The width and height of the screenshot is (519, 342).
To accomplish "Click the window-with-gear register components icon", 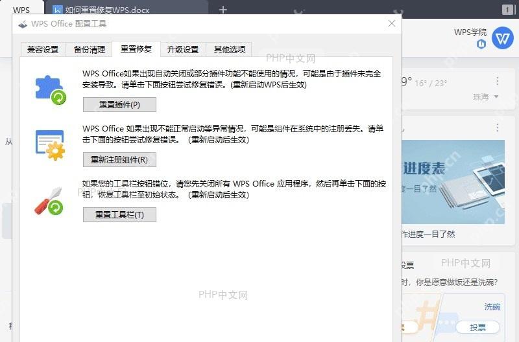I will pos(51,145).
